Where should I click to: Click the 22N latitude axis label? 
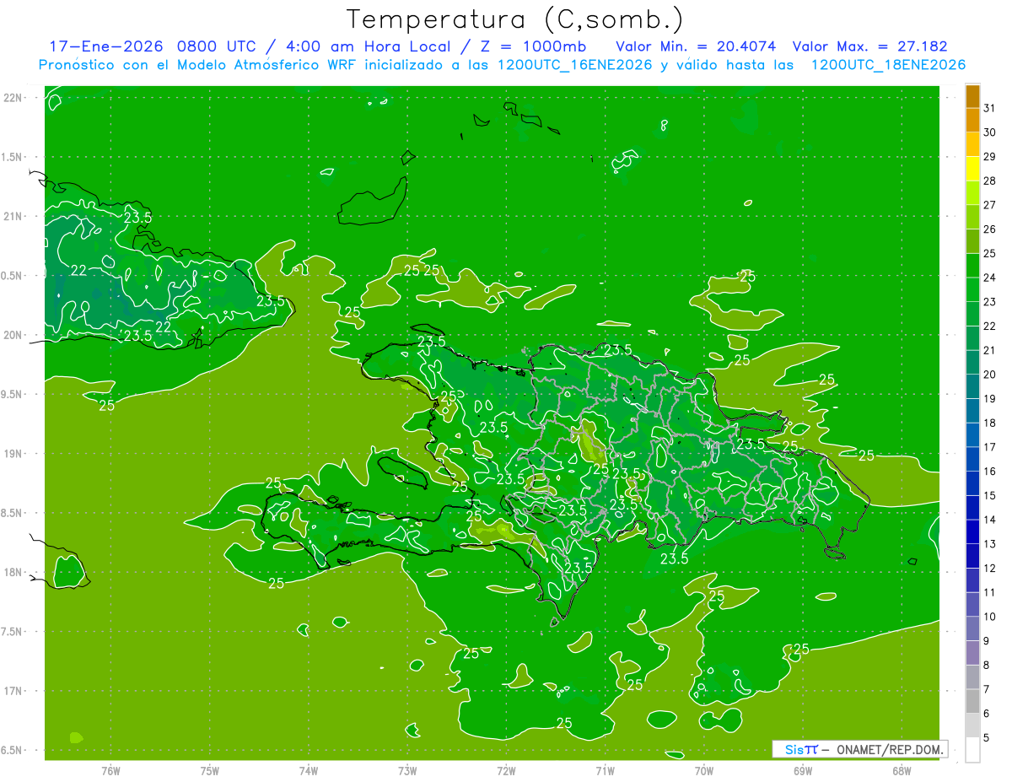[x=13, y=98]
